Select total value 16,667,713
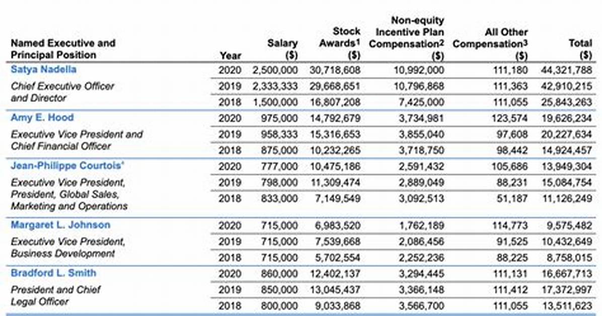 (567, 274)
